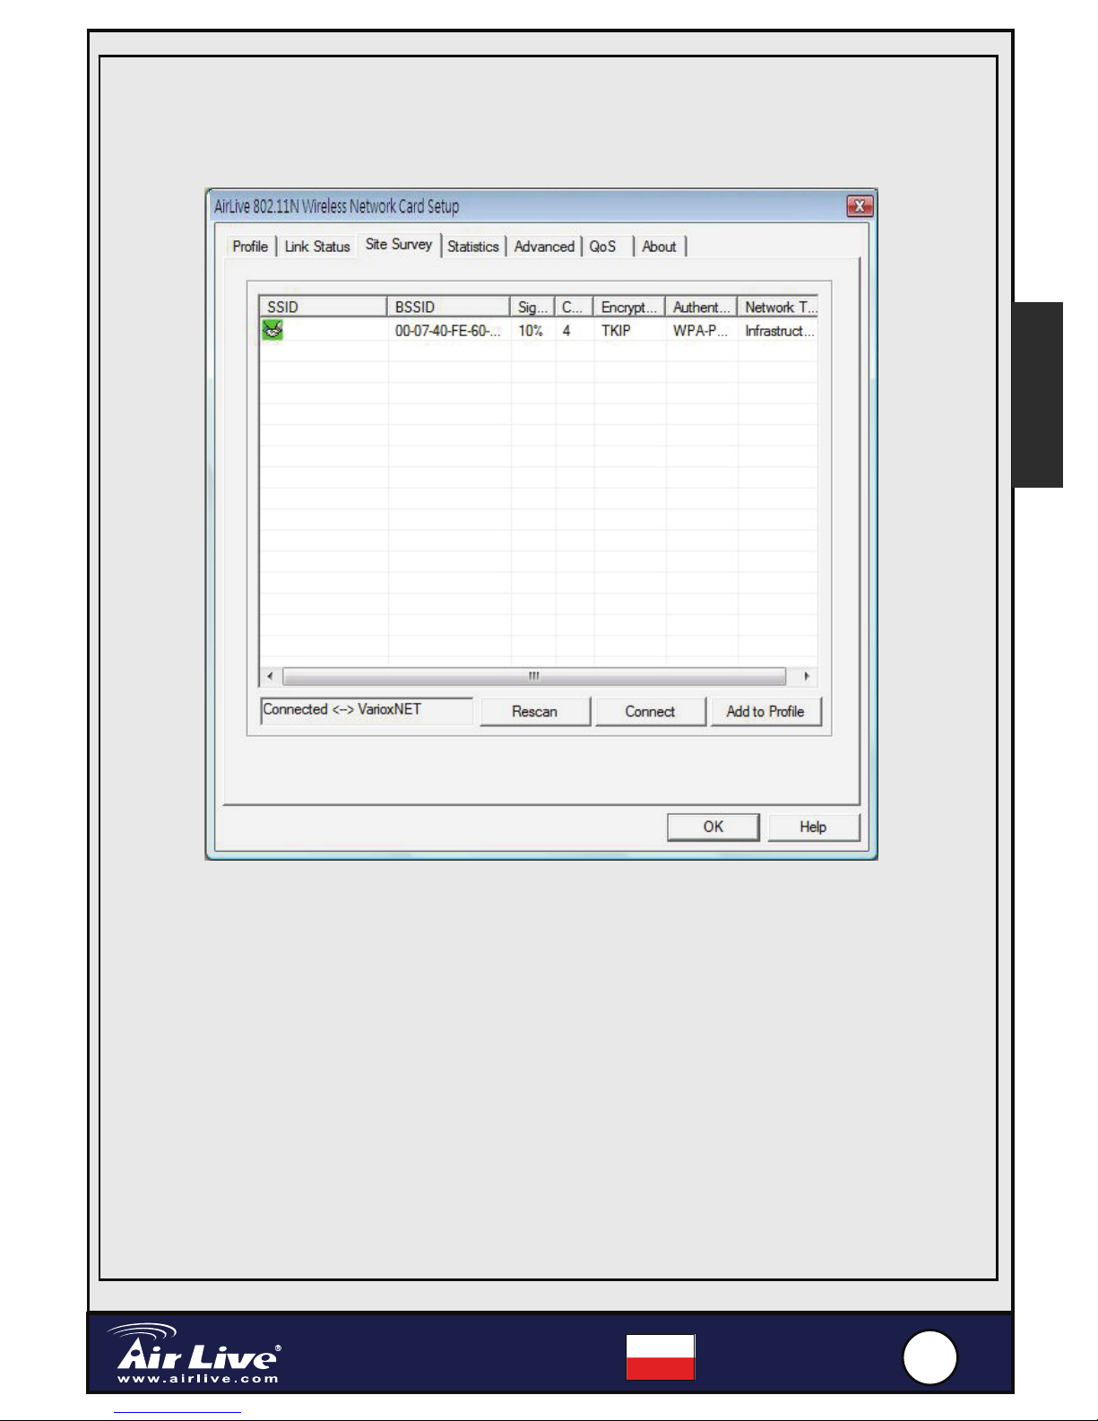The height and width of the screenshot is (1421, 1098).
Task: Select the green connected network icon
Action: (x=272, y=330)
